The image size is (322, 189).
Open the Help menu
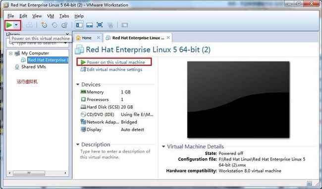tap(79, 16)
